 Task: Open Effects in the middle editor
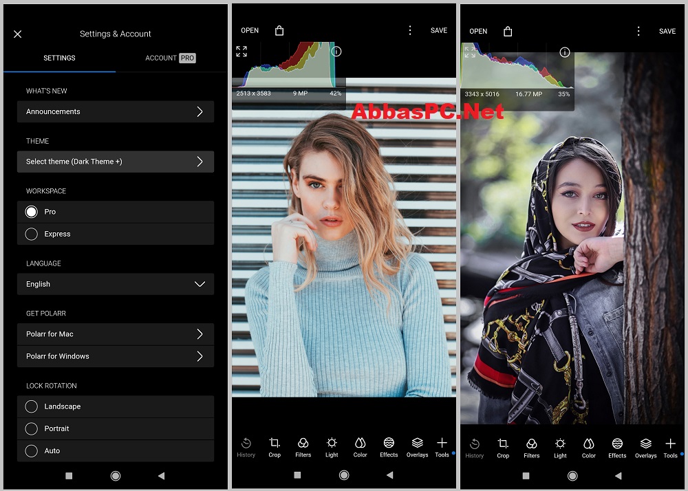coord(389,447)
